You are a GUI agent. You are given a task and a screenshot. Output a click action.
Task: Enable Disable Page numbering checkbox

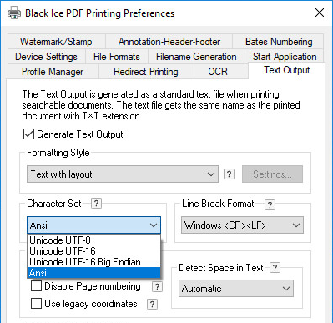[x=36, y=285]
